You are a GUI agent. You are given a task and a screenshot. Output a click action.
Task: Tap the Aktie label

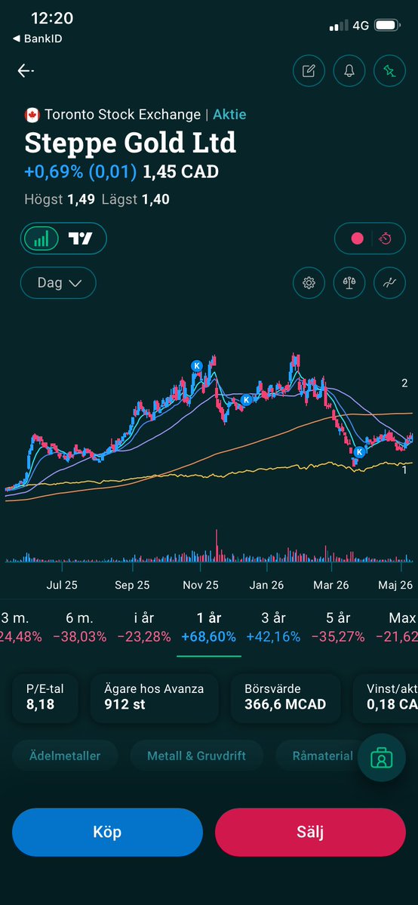[229, 114]
